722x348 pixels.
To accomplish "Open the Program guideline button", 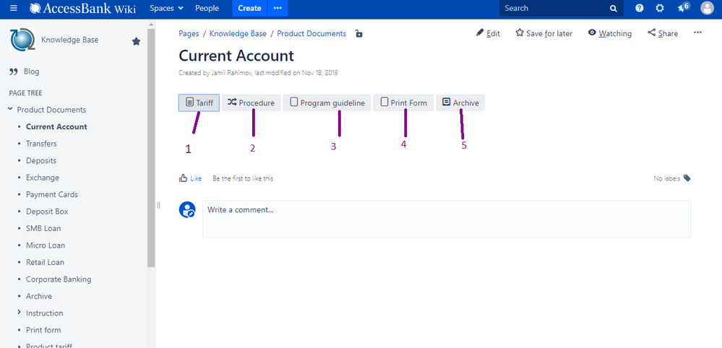I will pyautogui.click(x=327, y=103).
